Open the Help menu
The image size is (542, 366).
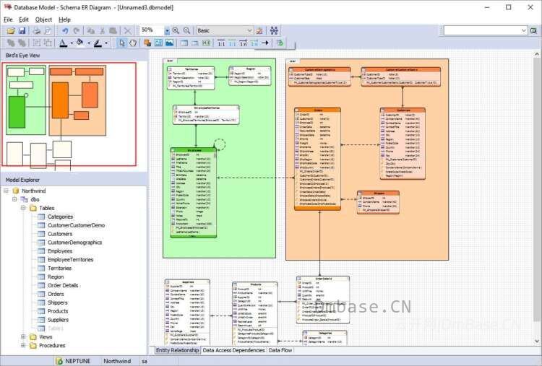pos(64,19)
